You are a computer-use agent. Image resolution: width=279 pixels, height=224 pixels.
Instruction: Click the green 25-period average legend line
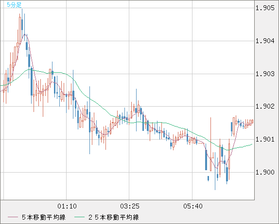79,217
